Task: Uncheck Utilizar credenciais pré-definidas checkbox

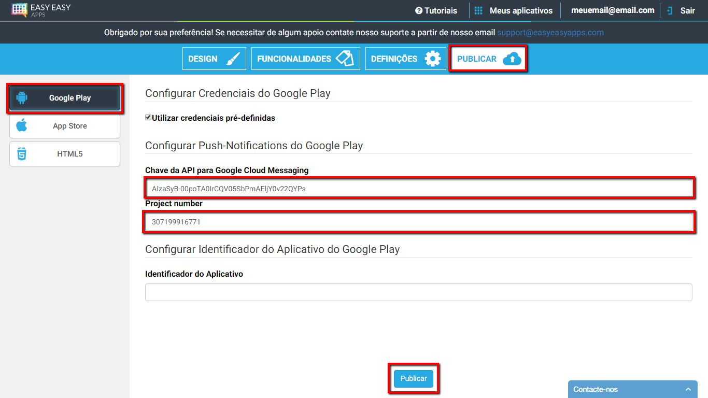Action: (x=148, y=118)
